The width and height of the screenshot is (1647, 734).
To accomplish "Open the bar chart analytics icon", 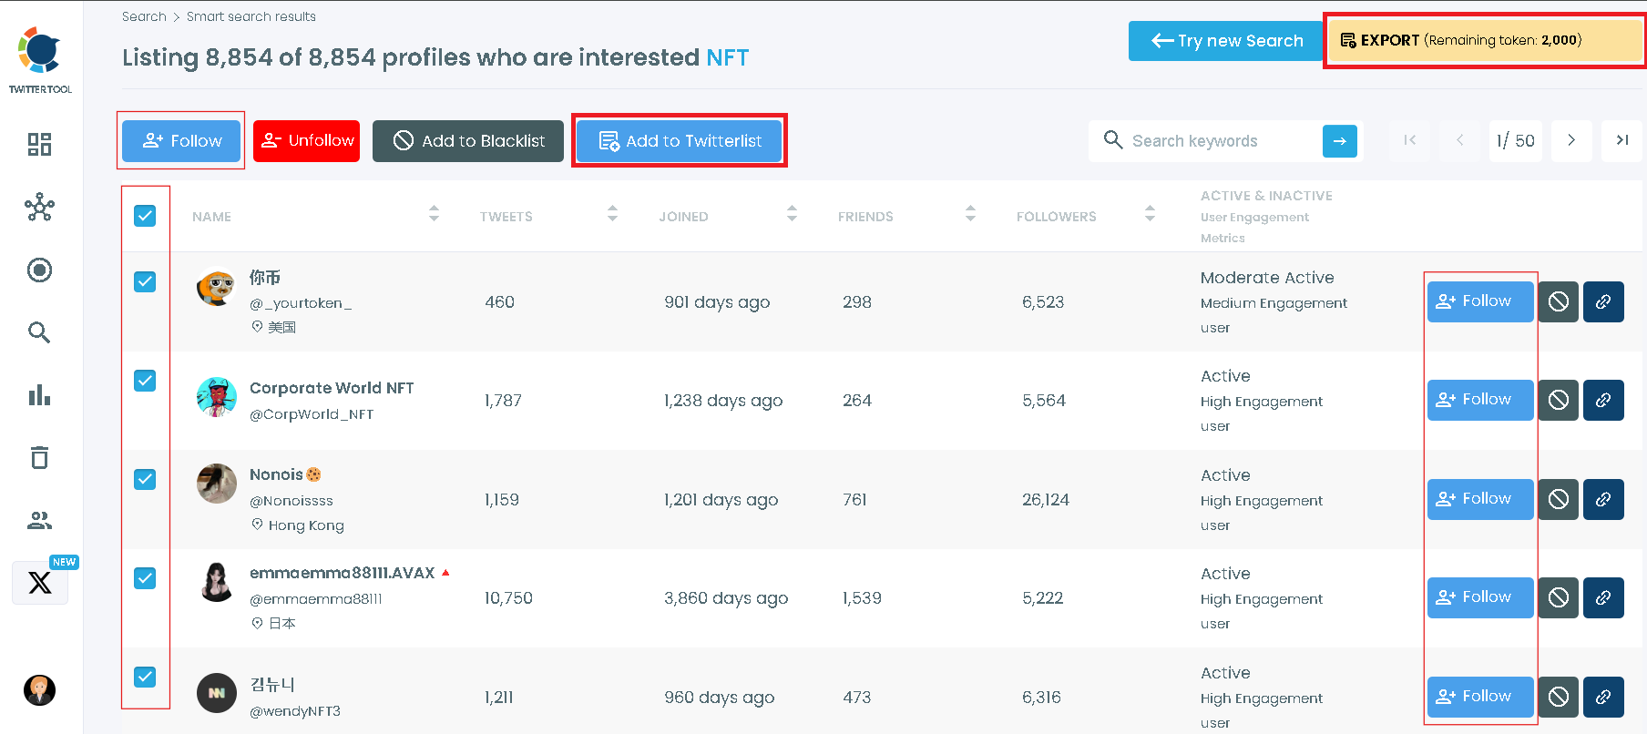I will coord(39,394).
